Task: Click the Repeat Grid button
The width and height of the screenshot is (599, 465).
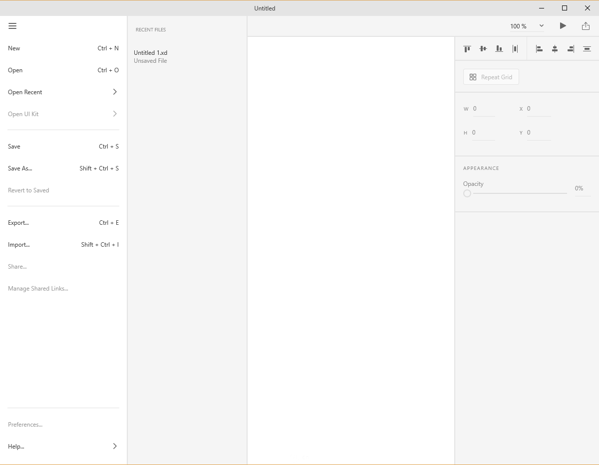Action: 491,77
